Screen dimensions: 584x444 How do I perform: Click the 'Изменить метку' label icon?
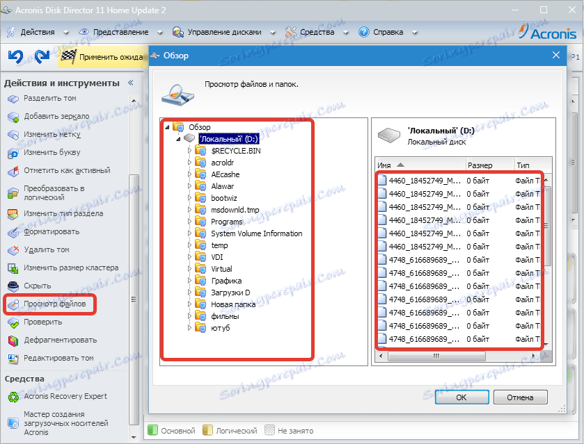click(13, 135)
